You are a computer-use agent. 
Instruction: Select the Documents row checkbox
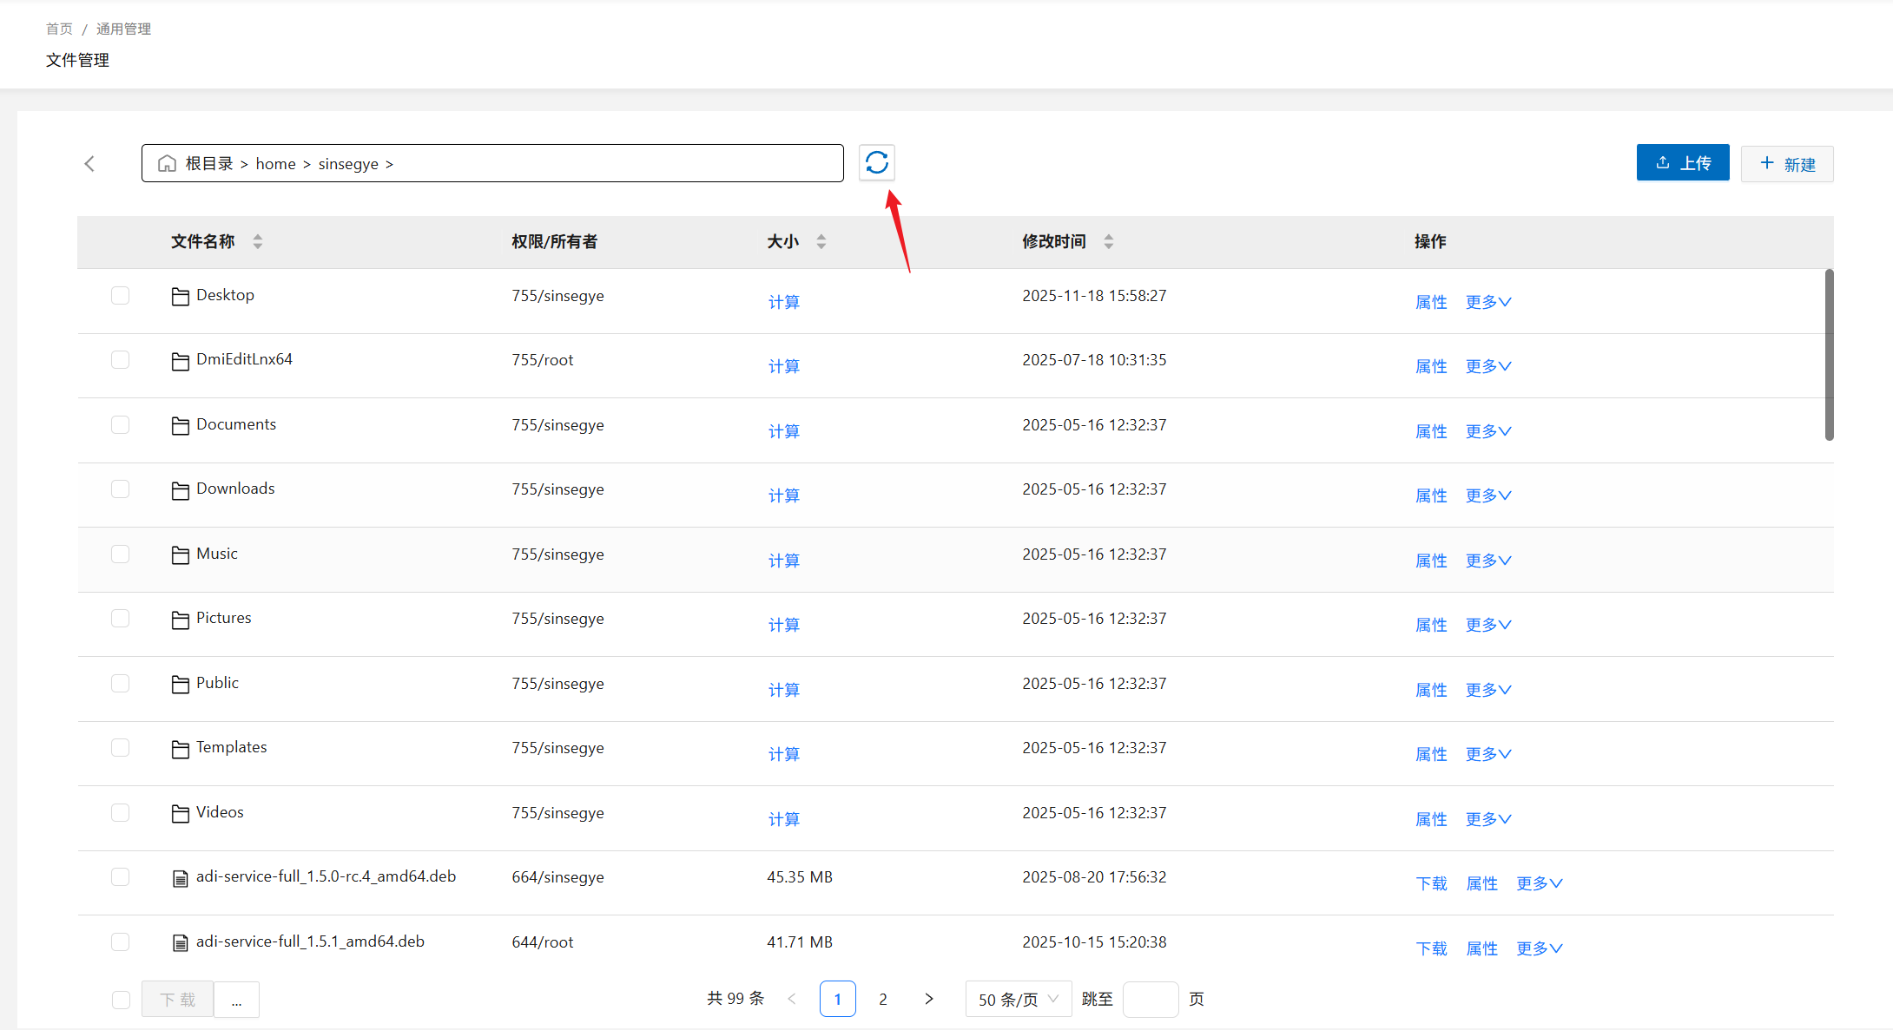120,424
